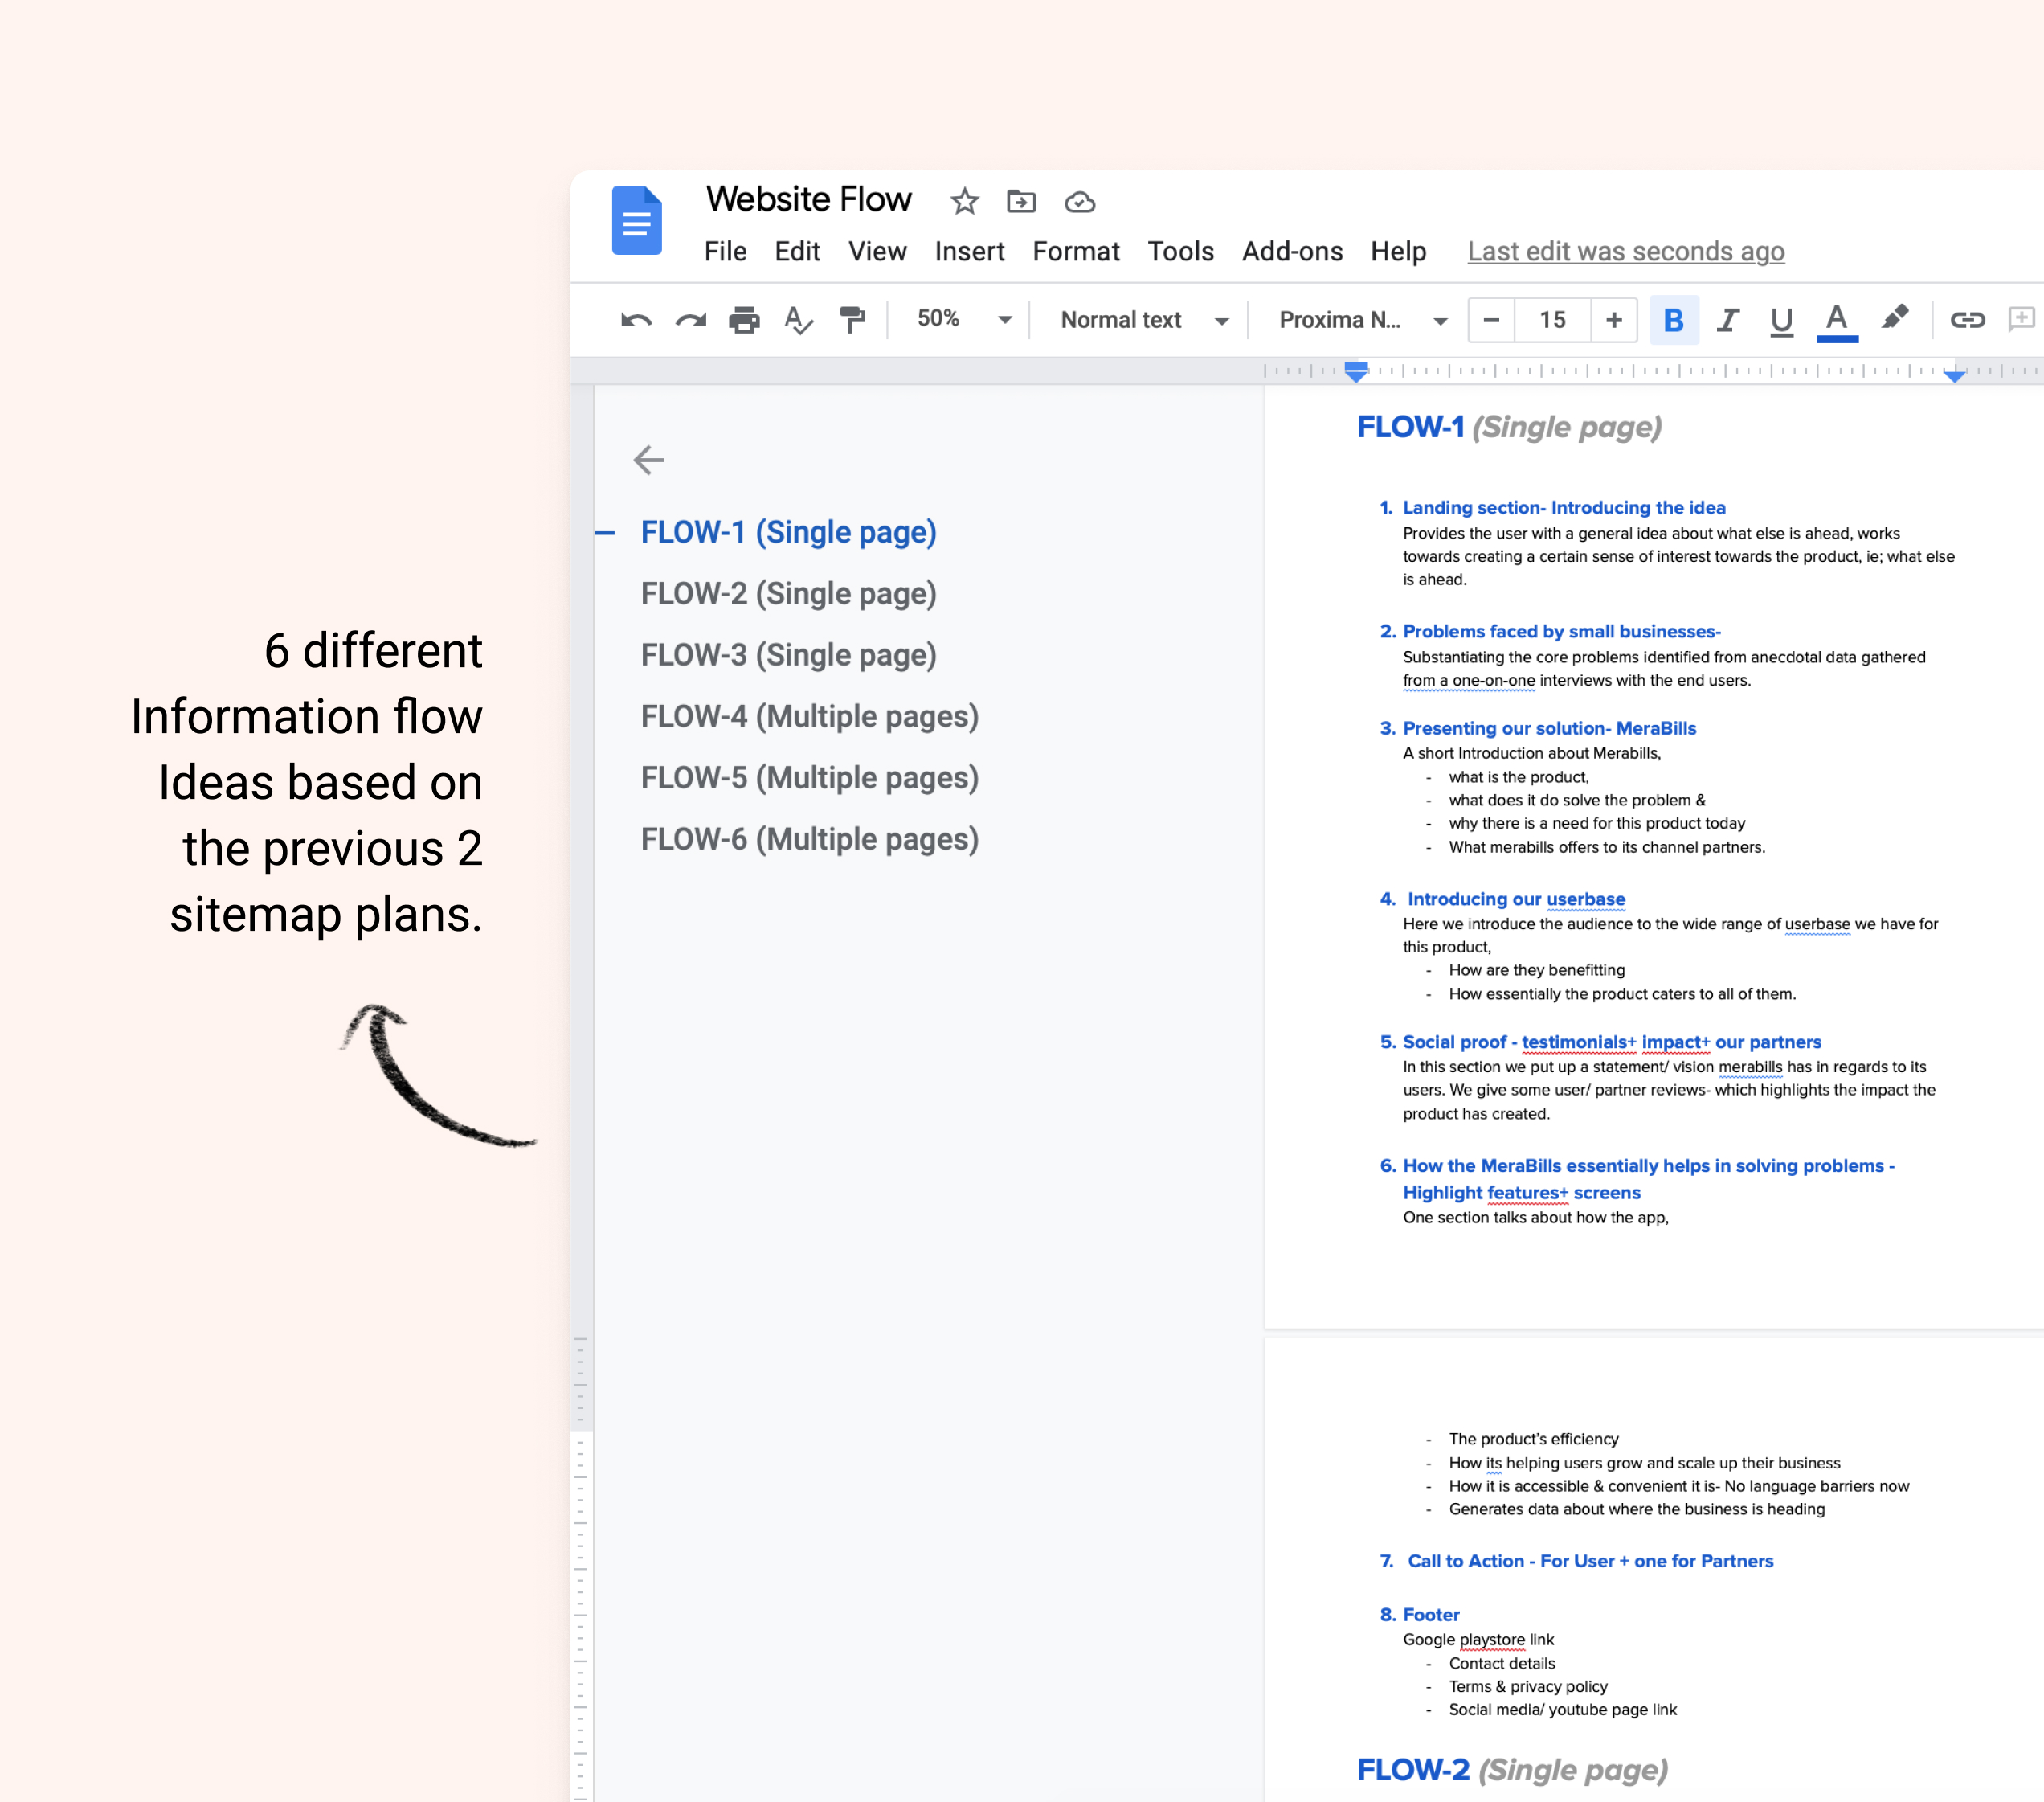Screen dimensions: 2044x1802
Task: Add a comment with comment icon
Action: click(2023, 319)
